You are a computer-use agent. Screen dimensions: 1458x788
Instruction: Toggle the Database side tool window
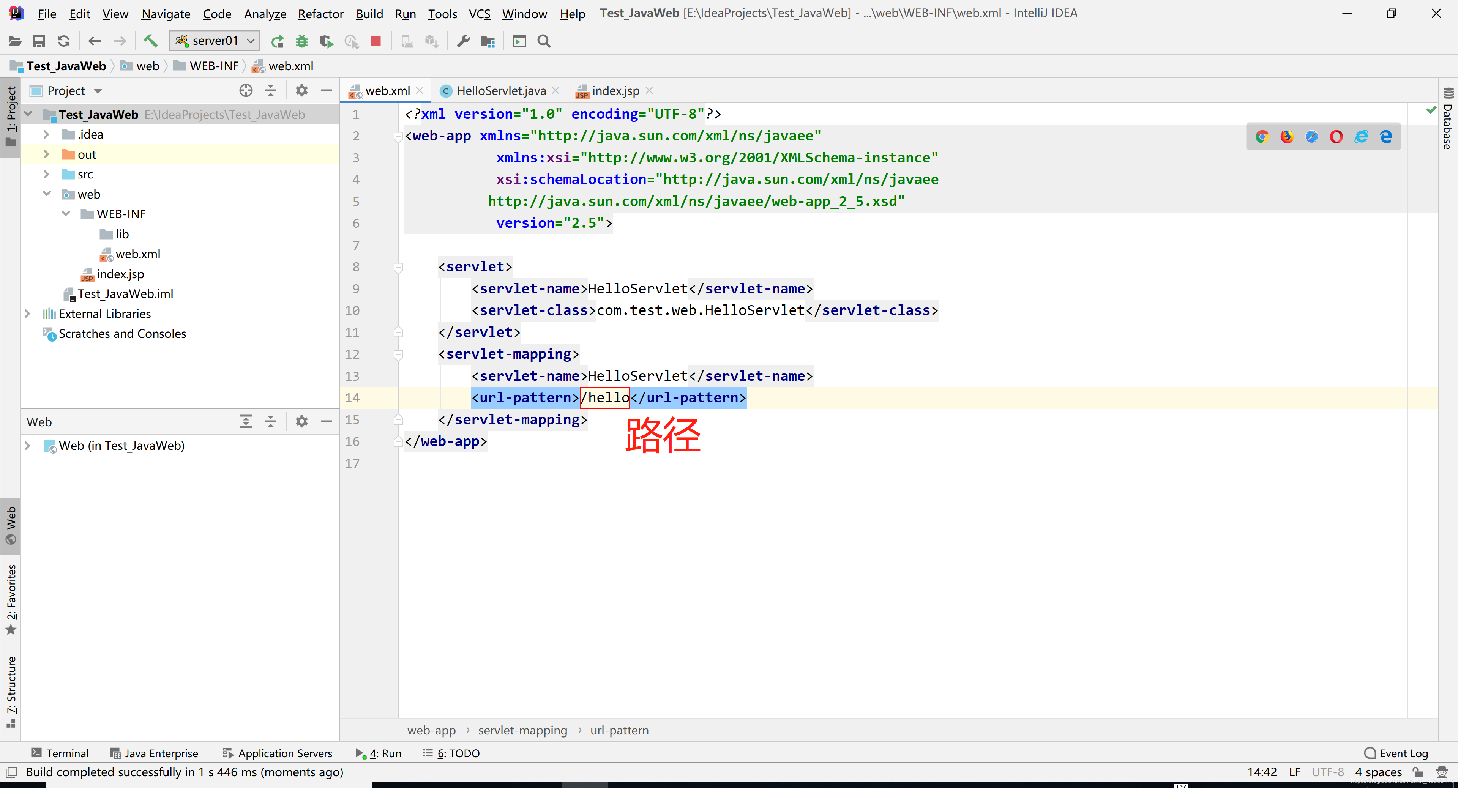tap(1449, 119)
